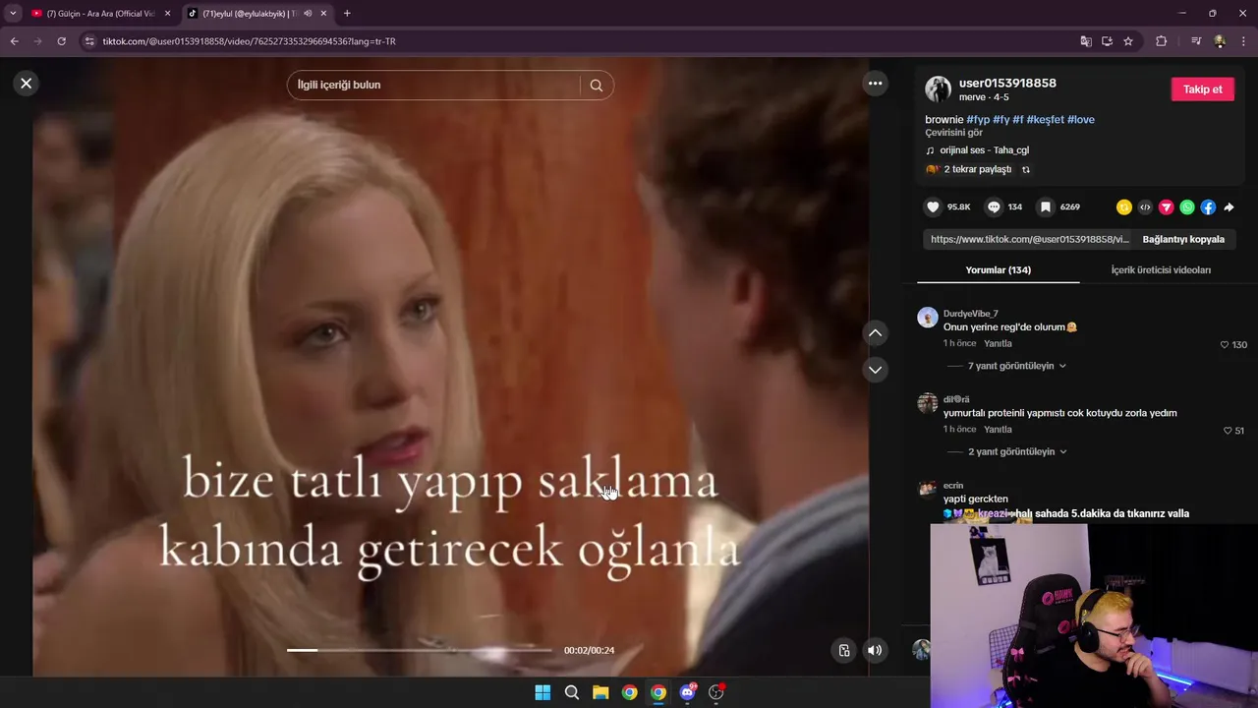Click the 'Takip et' follow button
This screenshot has width=1258, height=708.
tap(1202, 89)
